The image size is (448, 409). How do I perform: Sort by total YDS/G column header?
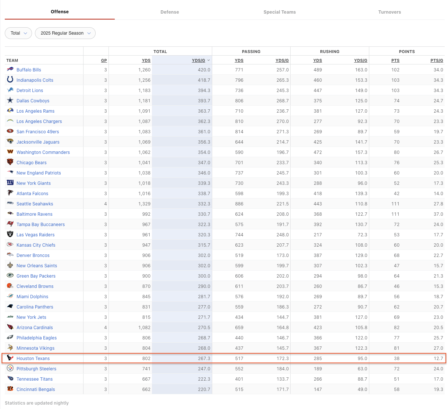(199, 60)
